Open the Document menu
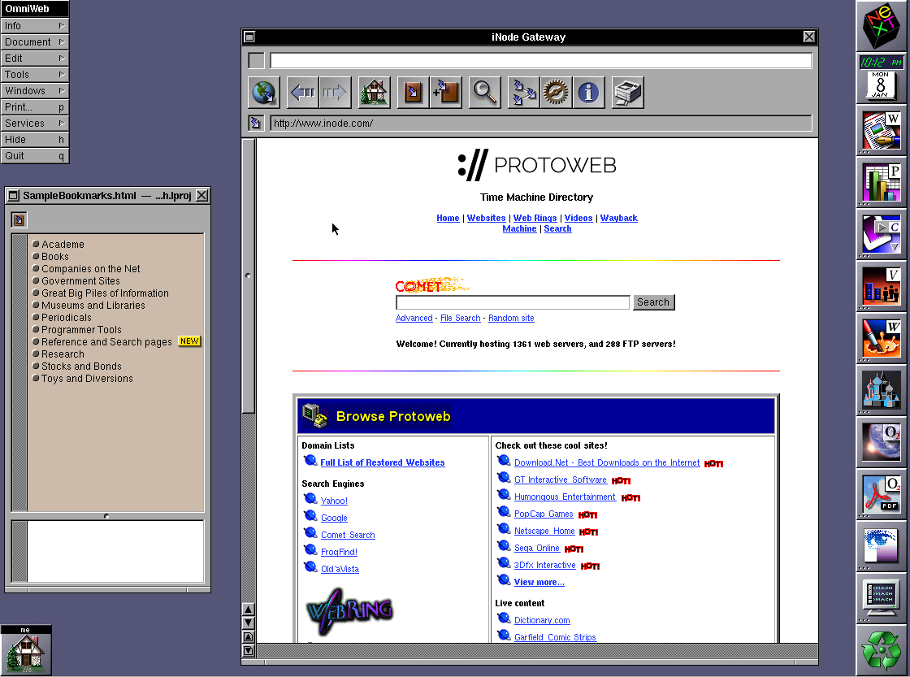Image resolution: width=910 pixels, height=677 pixels. [x=35, y=41]
